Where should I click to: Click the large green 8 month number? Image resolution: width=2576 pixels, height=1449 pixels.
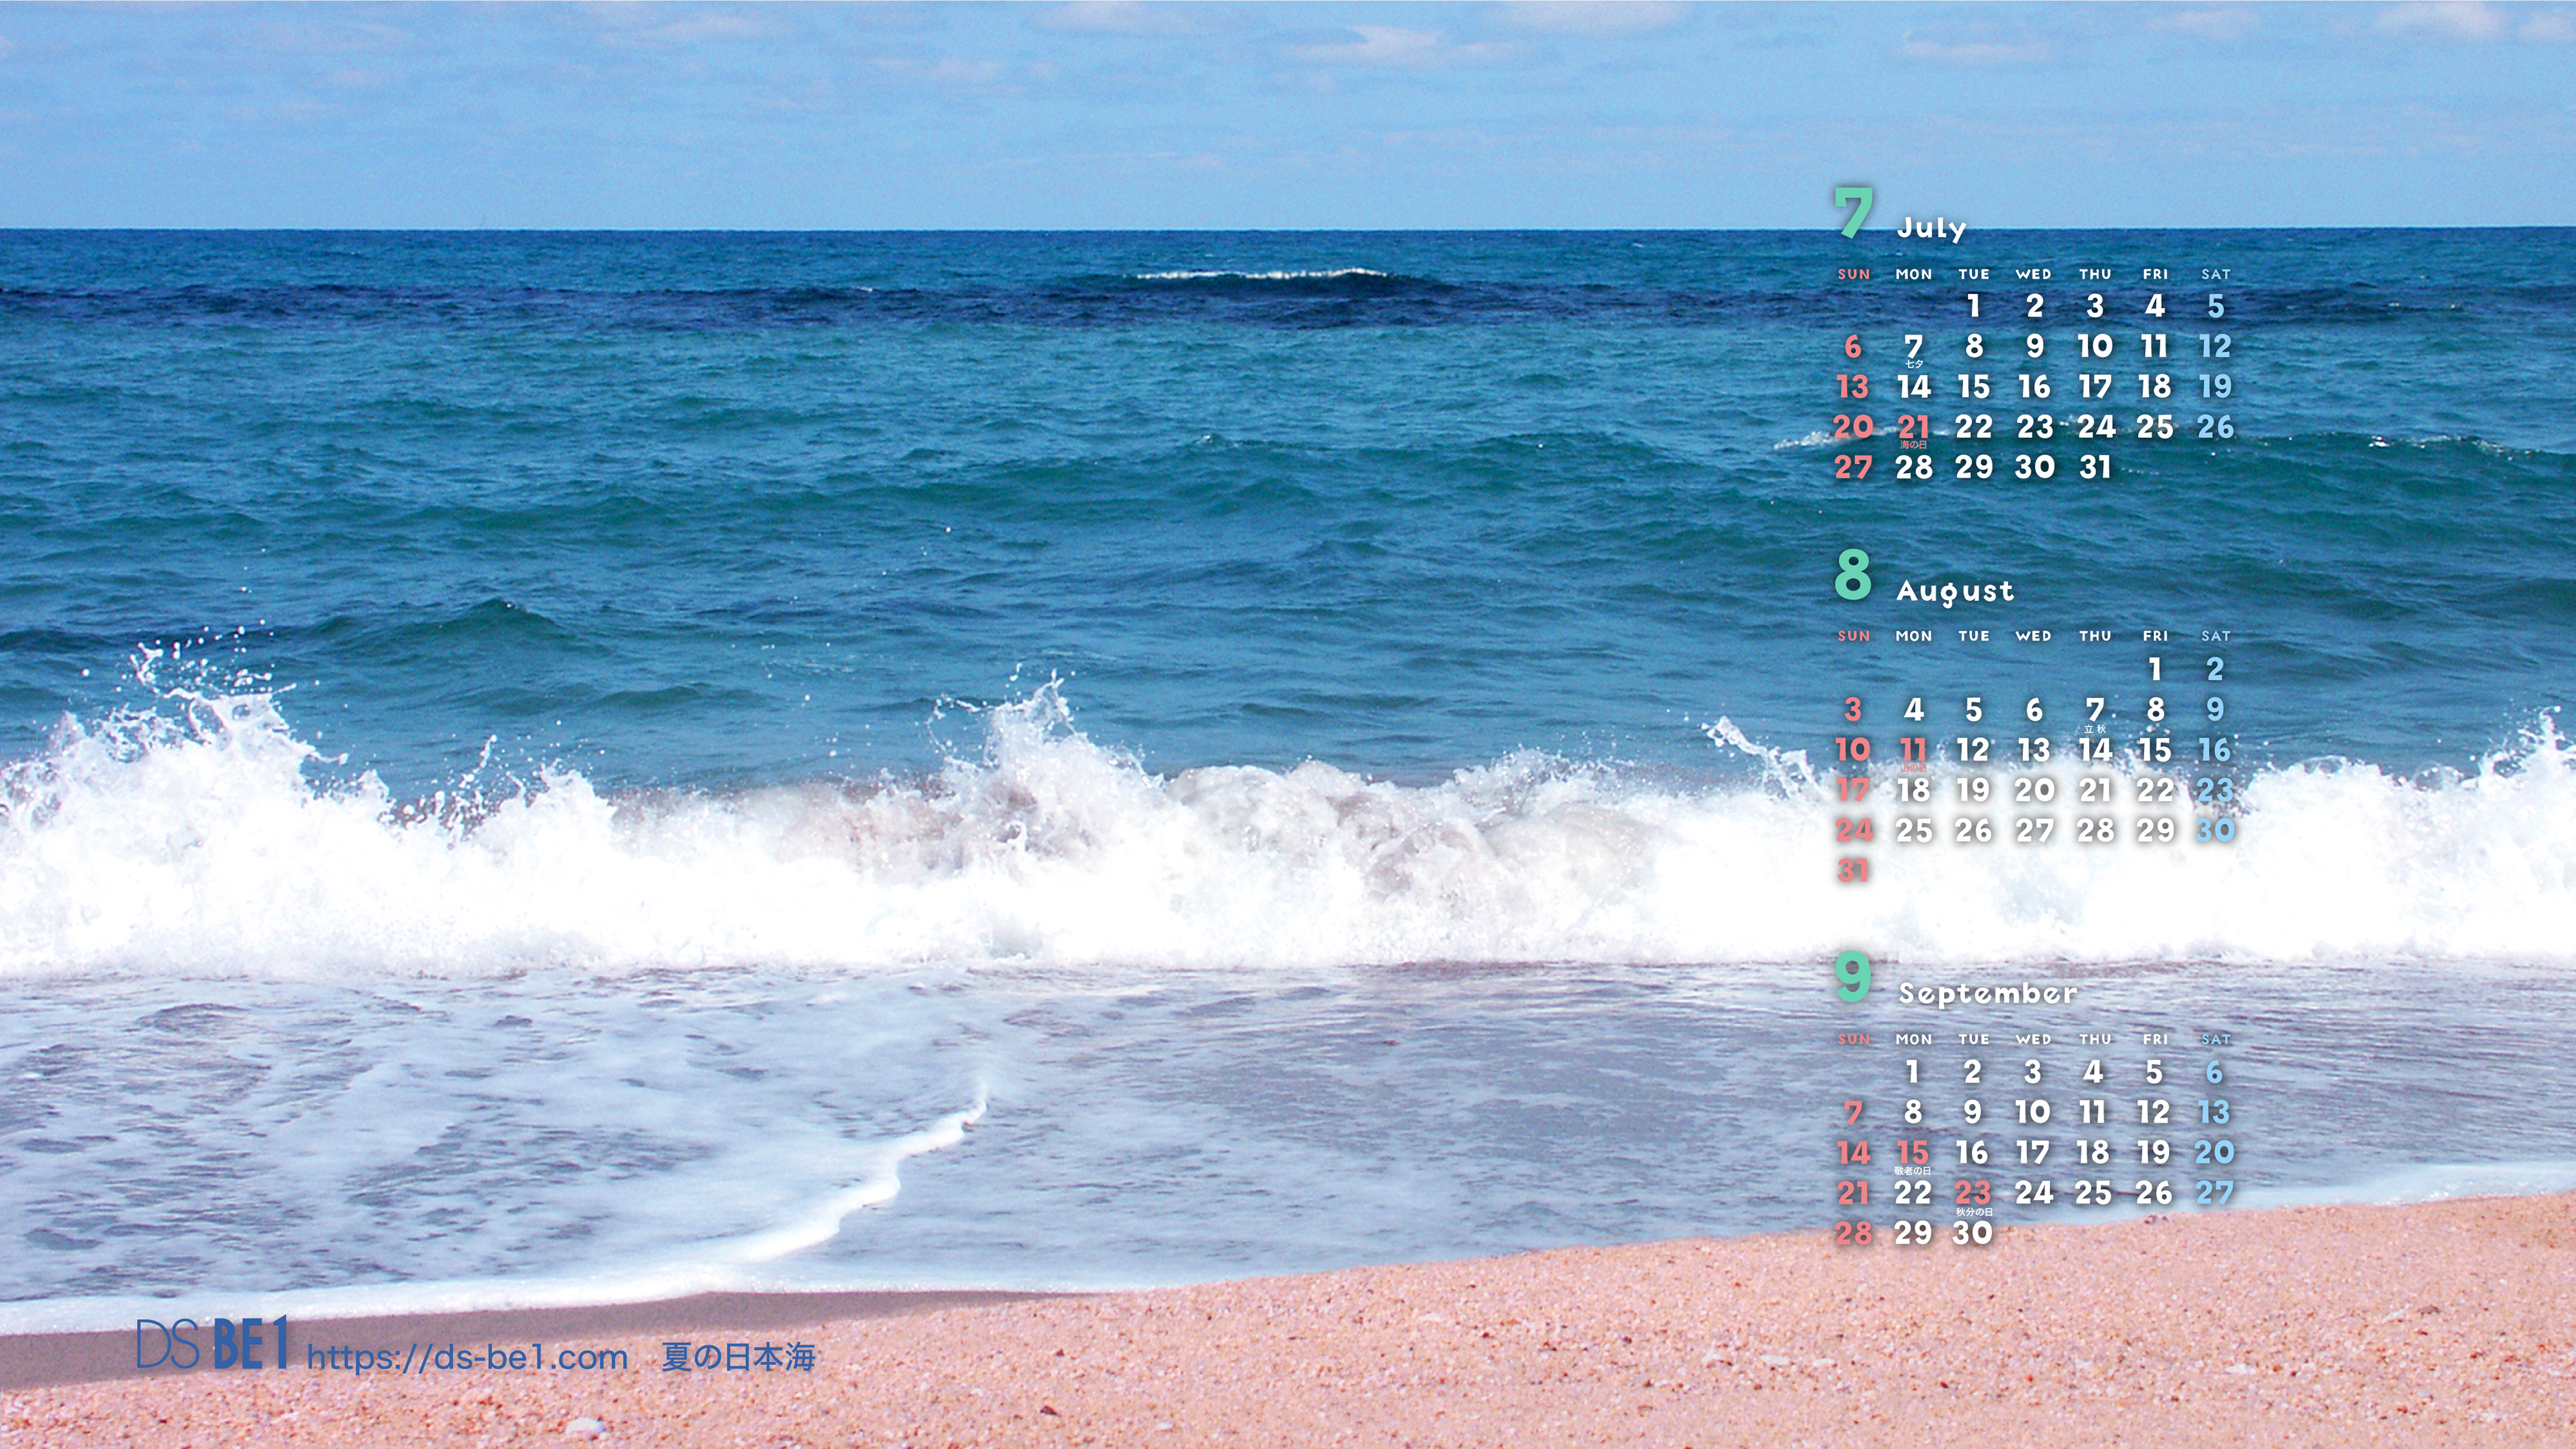[x=1853, y=575]
